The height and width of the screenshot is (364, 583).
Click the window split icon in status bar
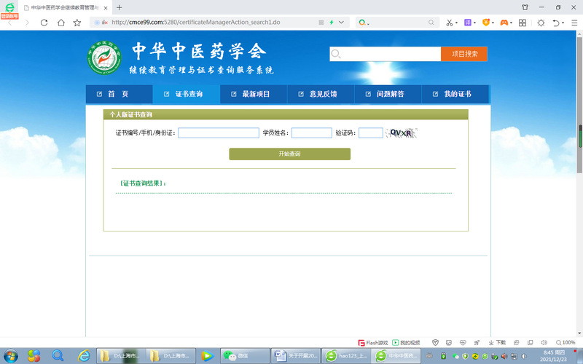pyautogui.click(x=531, y=342)
